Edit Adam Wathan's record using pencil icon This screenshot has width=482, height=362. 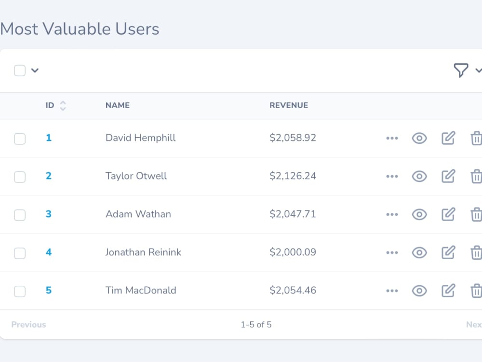click(x=448, y=214)
